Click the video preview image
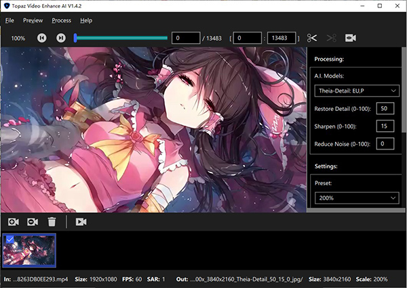 [x=154, y=130]
